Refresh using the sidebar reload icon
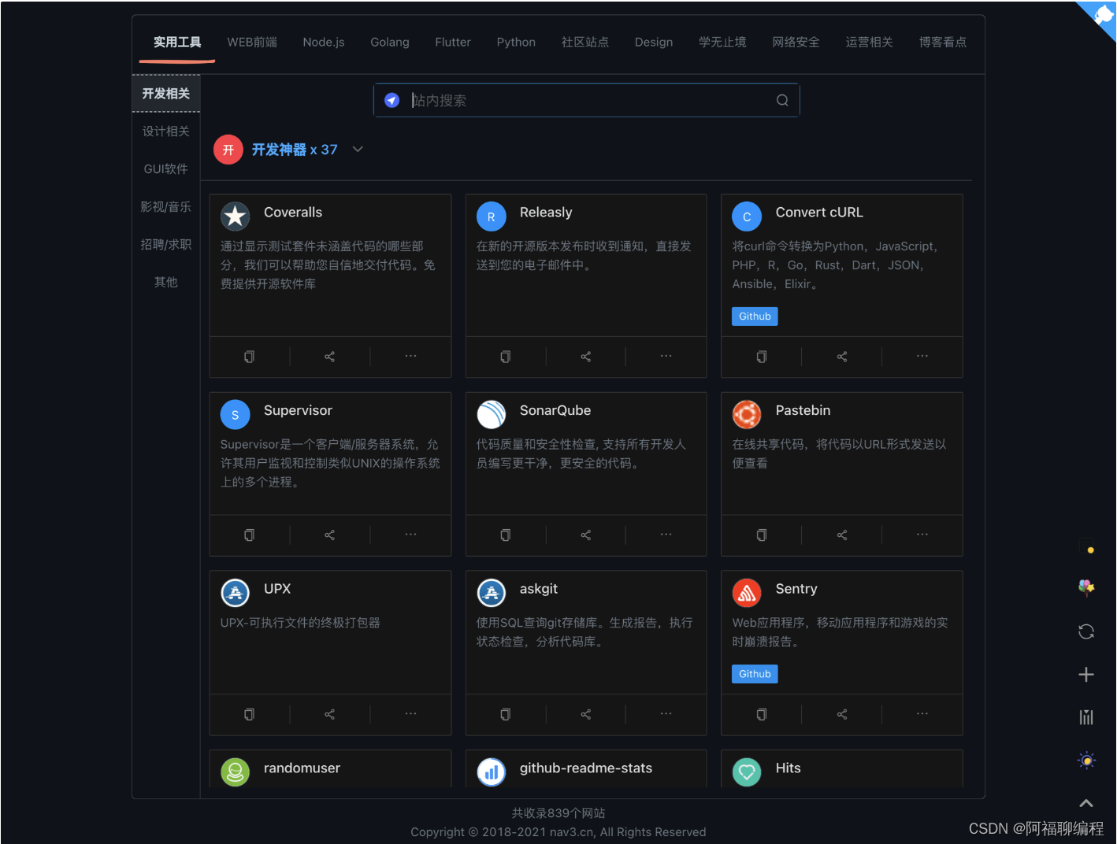This screenshot has width=1117, height=844. [x=1086, y=631]
